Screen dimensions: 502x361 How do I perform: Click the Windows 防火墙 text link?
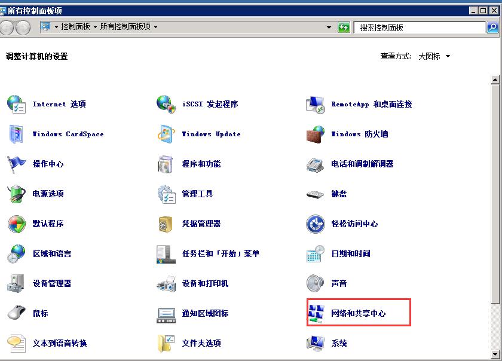(360, 134)
